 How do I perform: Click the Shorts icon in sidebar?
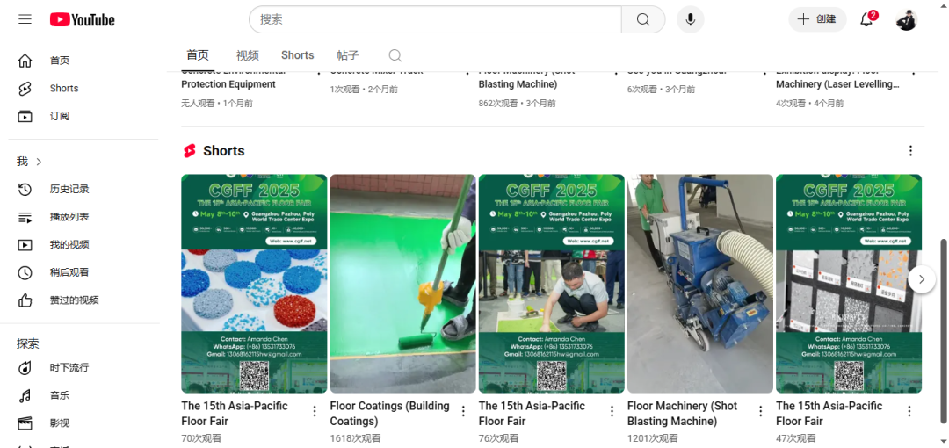25,89
